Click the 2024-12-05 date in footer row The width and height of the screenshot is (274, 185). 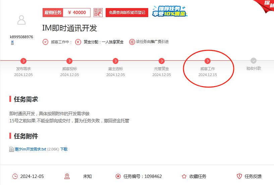tap(32, 176)
